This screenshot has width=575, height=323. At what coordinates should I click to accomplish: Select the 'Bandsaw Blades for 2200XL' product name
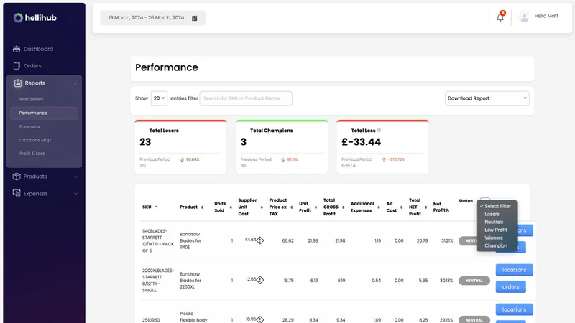pyautogui.click(x=190, y=281)
